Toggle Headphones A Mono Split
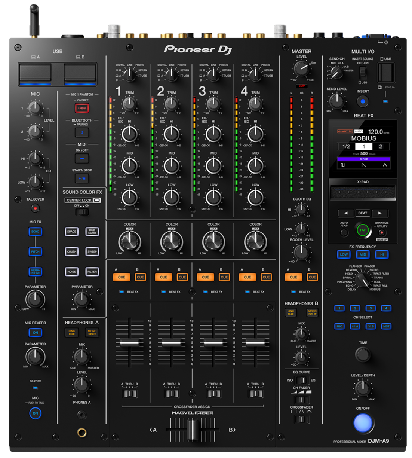Viewport: 412px width, 458px height. pyautogui.click(x=92, y=332)
